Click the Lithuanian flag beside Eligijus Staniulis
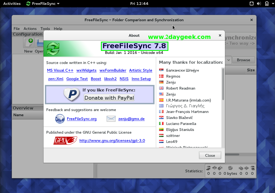 (x=161, y=130)
